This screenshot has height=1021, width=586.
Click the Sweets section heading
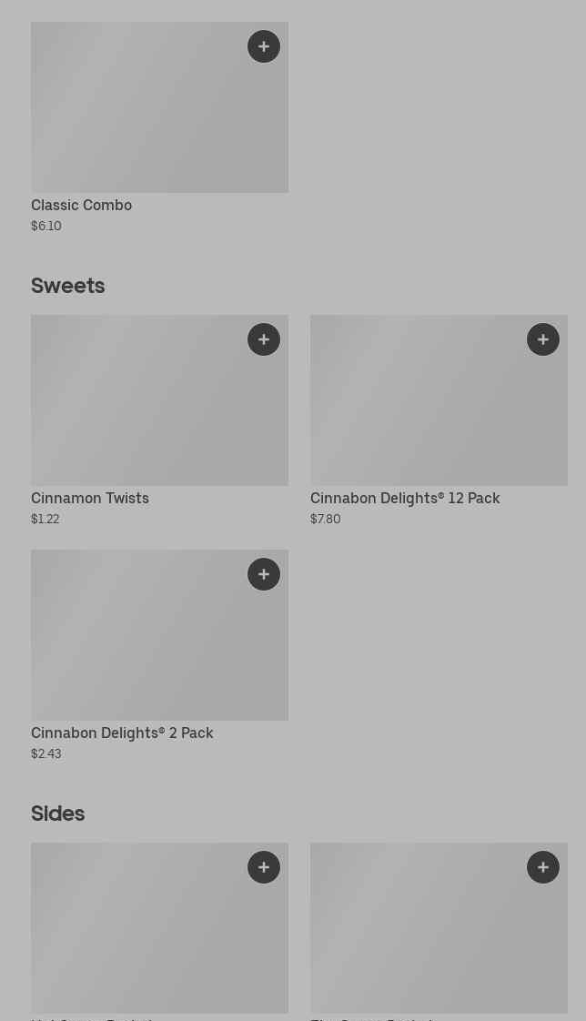point(68,286)
